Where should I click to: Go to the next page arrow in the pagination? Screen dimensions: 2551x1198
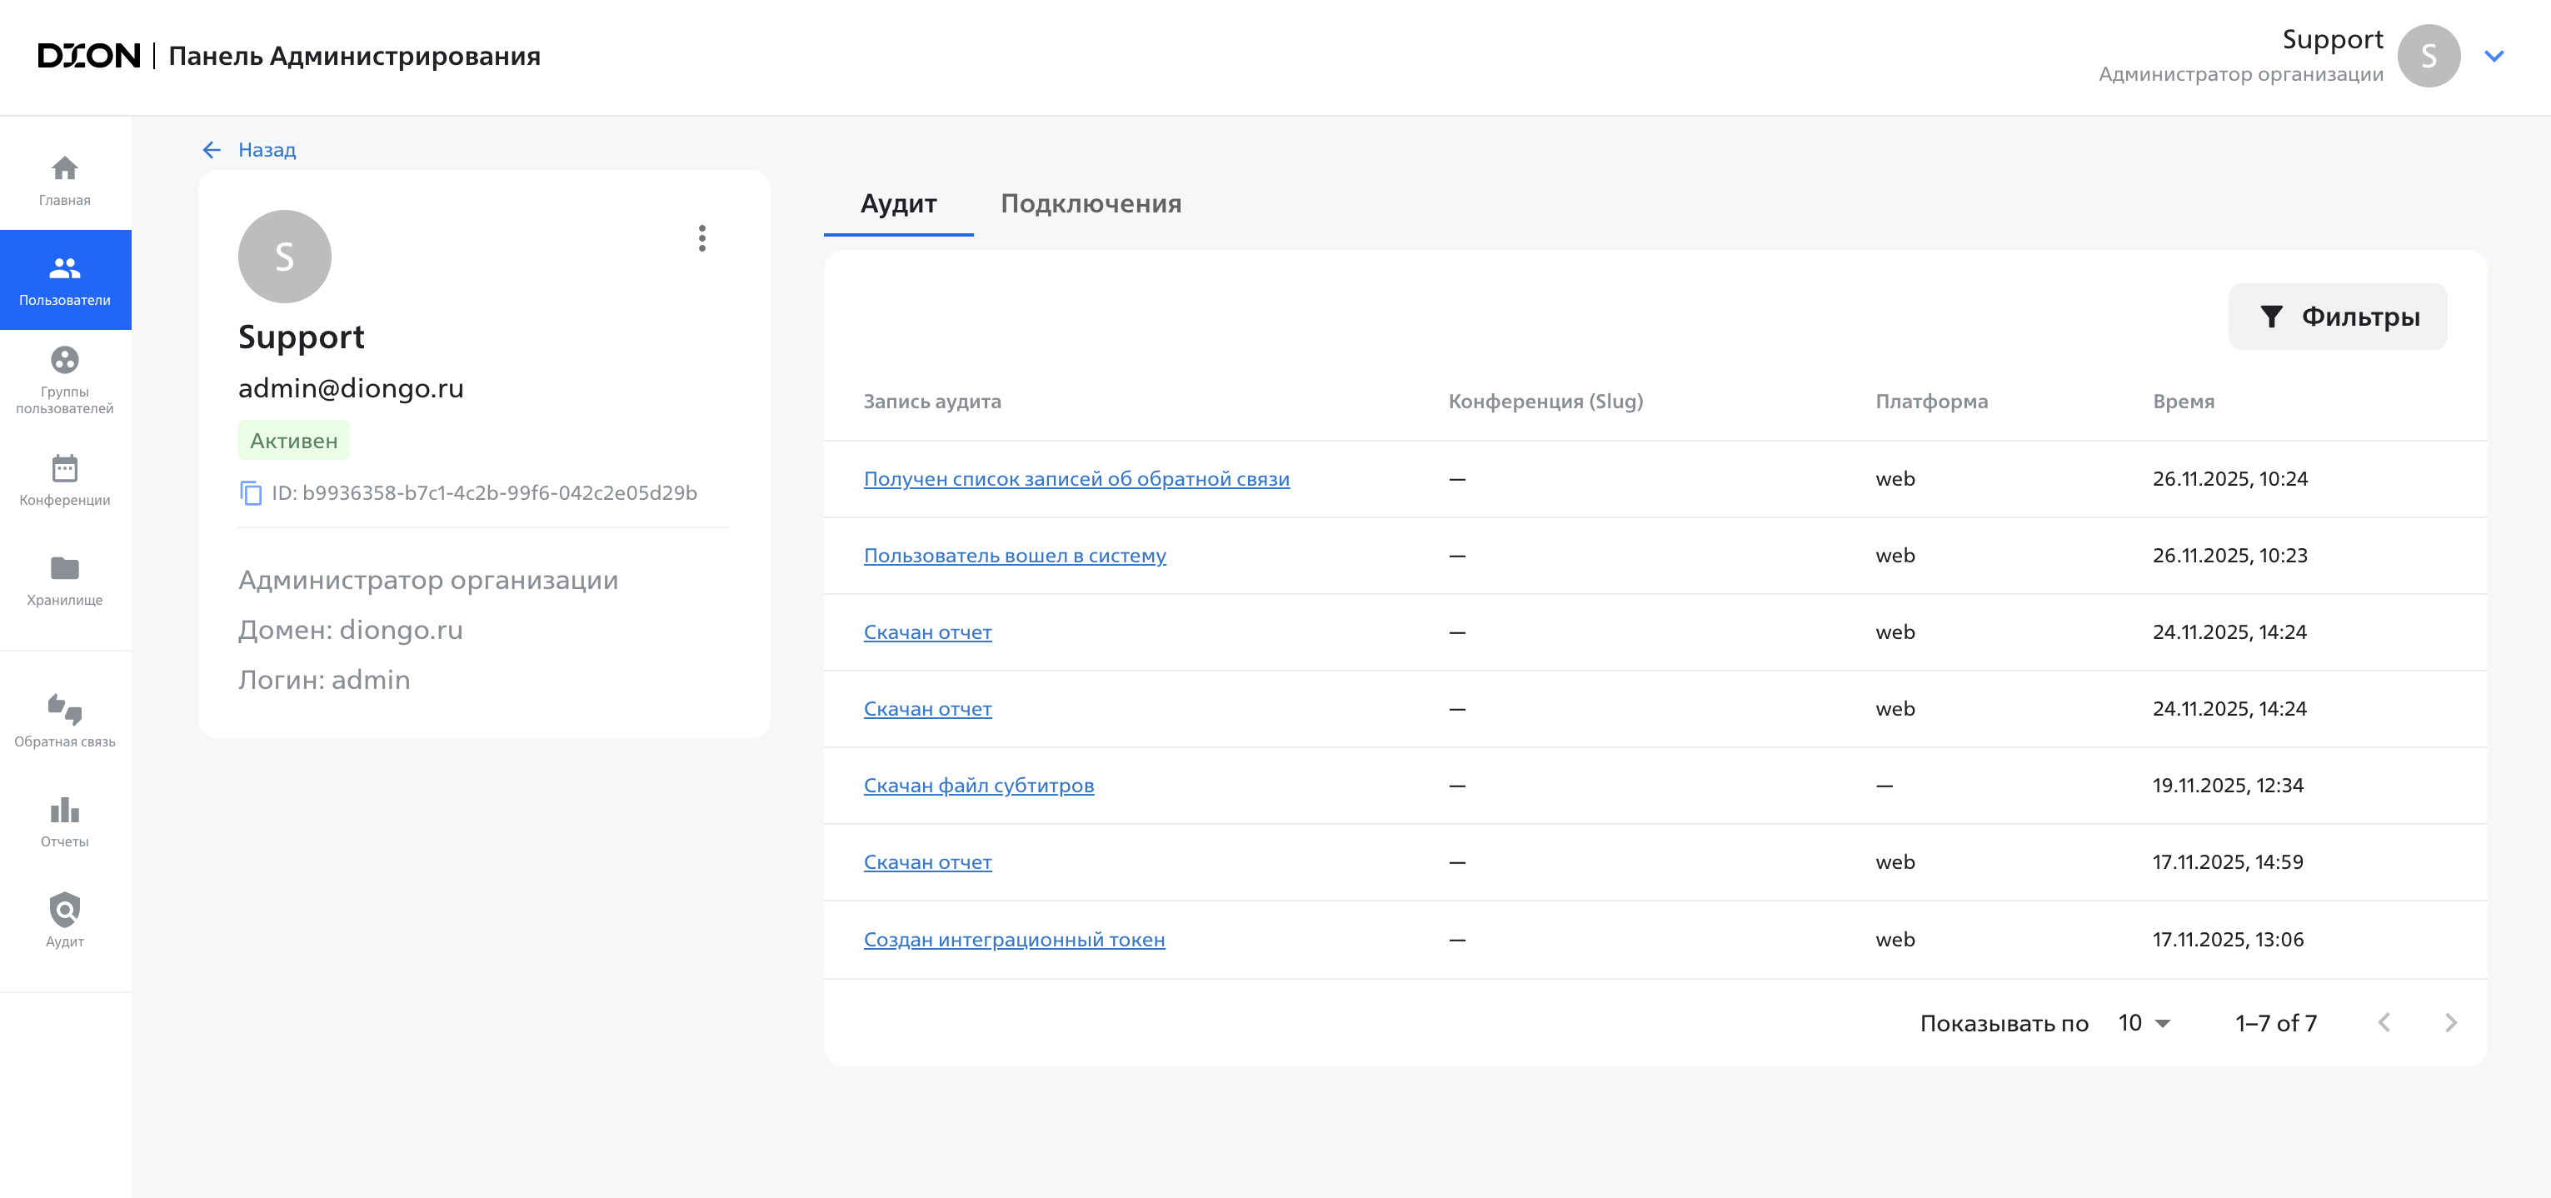pos(2450,1023)
